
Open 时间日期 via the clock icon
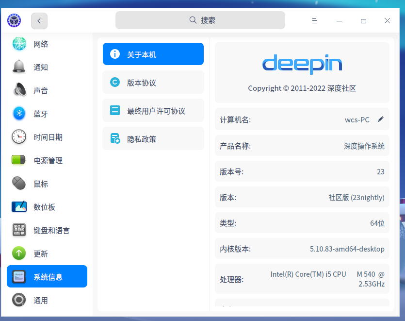coord(18,137)
